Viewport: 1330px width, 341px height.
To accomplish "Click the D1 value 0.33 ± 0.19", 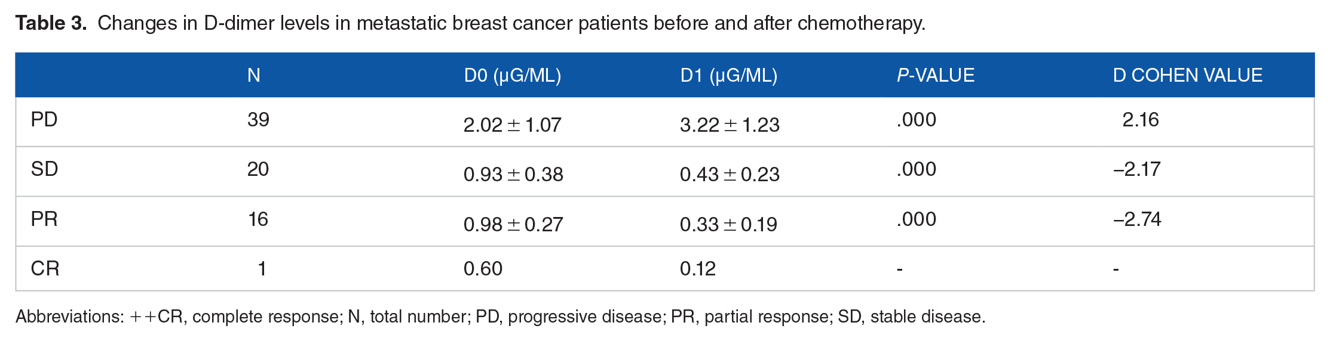I will point(728,225).
